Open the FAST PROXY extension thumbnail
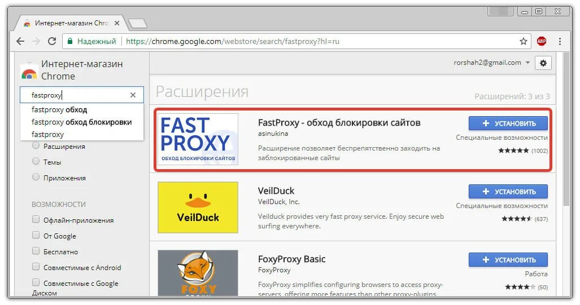 pyautogui.click(x=198, y=139)
